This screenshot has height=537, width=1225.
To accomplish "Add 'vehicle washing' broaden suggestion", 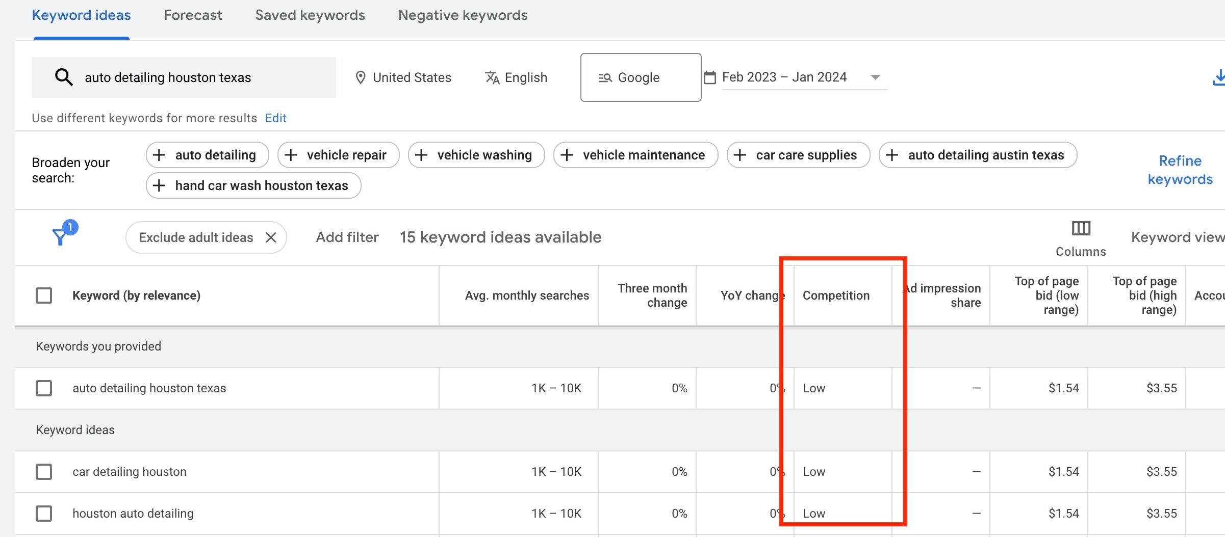I will (476, 155).
